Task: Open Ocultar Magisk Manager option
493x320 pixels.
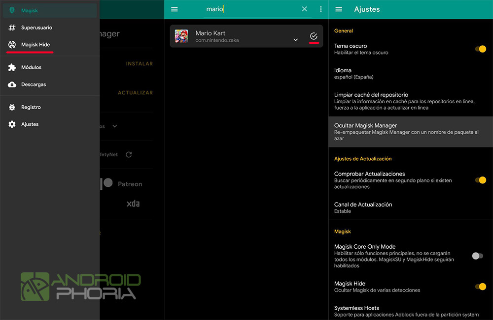Action: coord(411,132)
